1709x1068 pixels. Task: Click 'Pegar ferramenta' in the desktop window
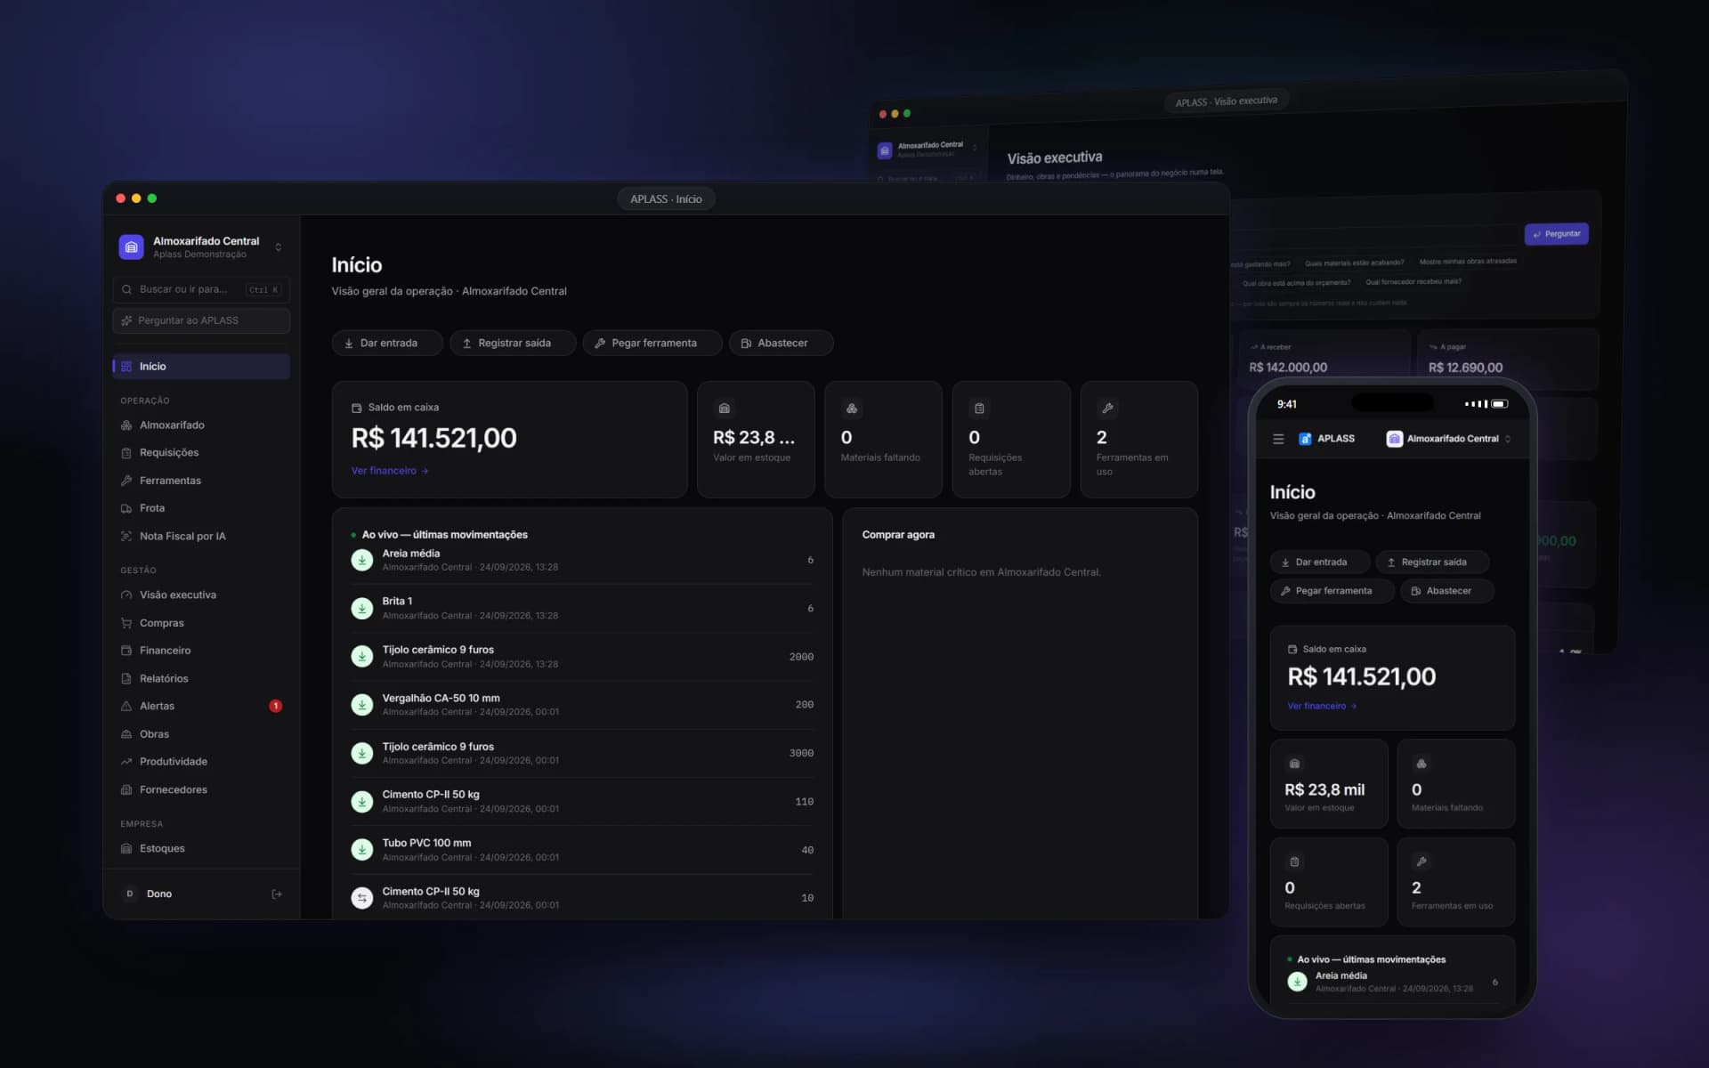tap(652, 344)
